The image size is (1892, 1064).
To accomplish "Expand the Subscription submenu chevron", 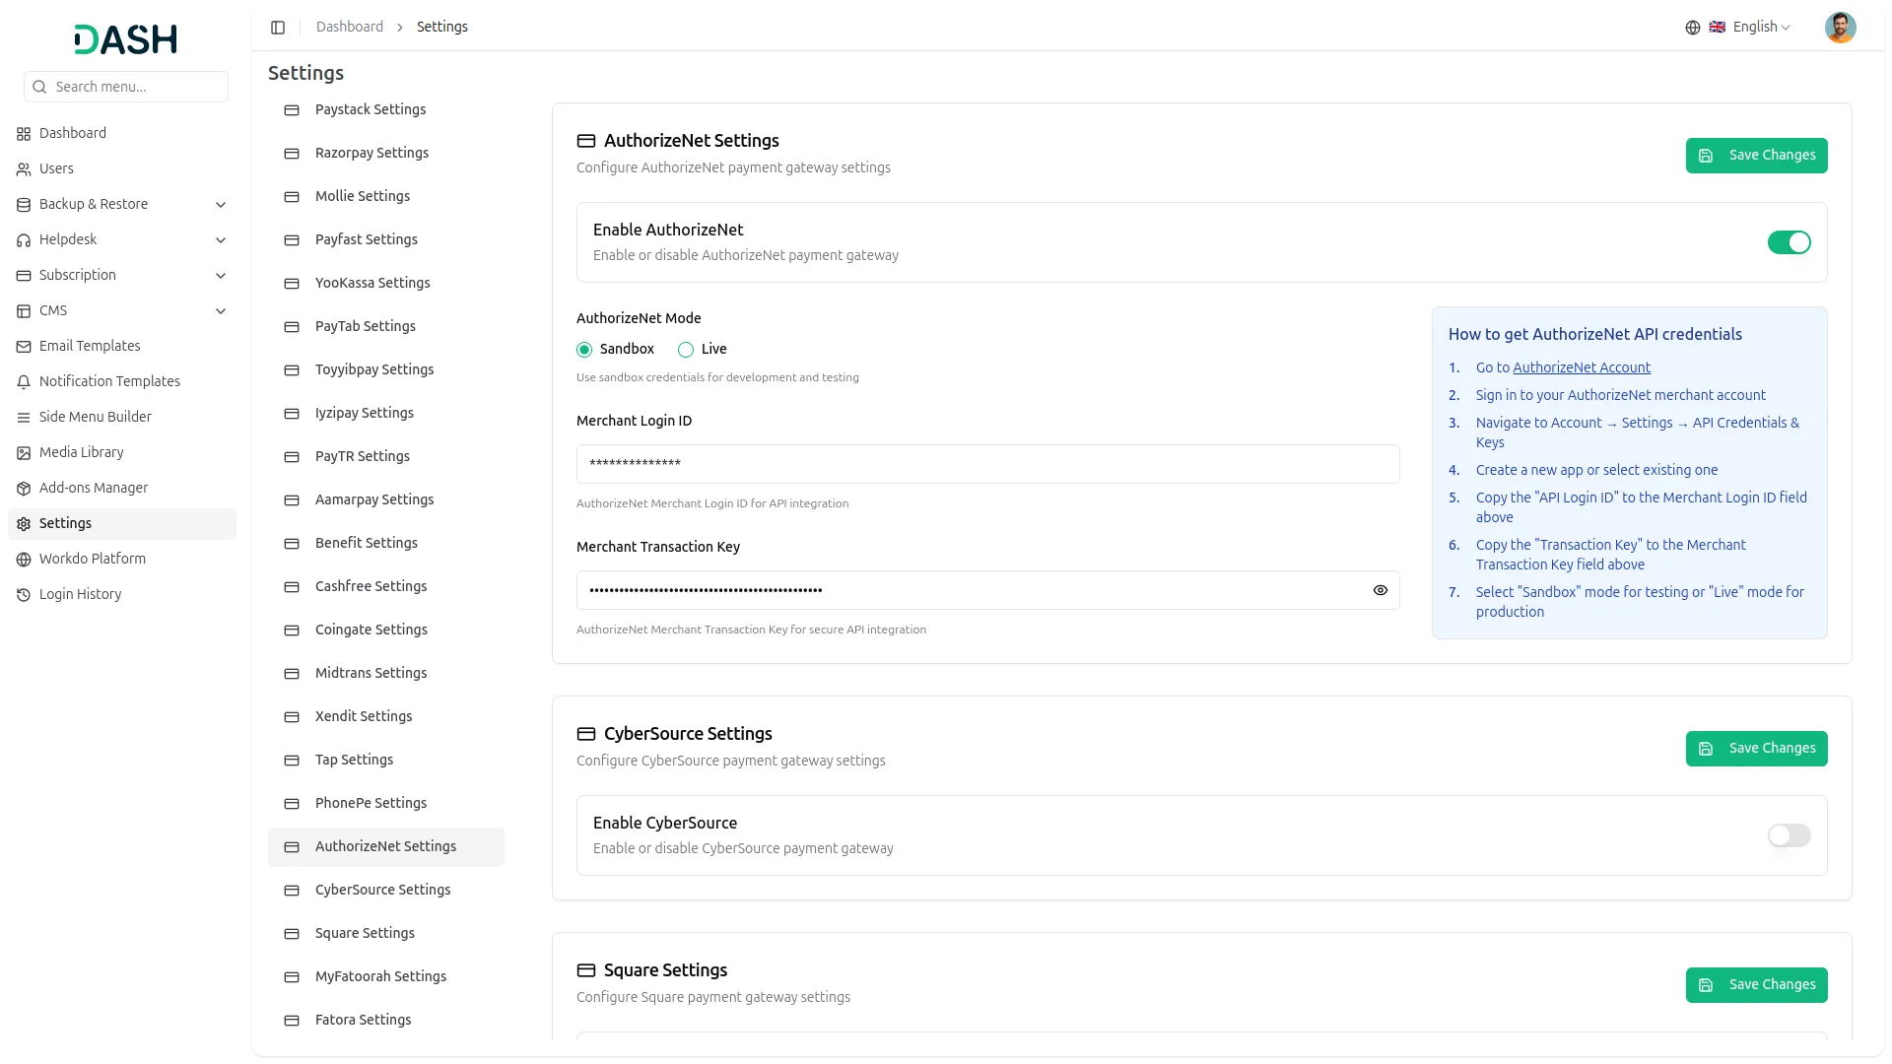I will (x=221, y=276).
